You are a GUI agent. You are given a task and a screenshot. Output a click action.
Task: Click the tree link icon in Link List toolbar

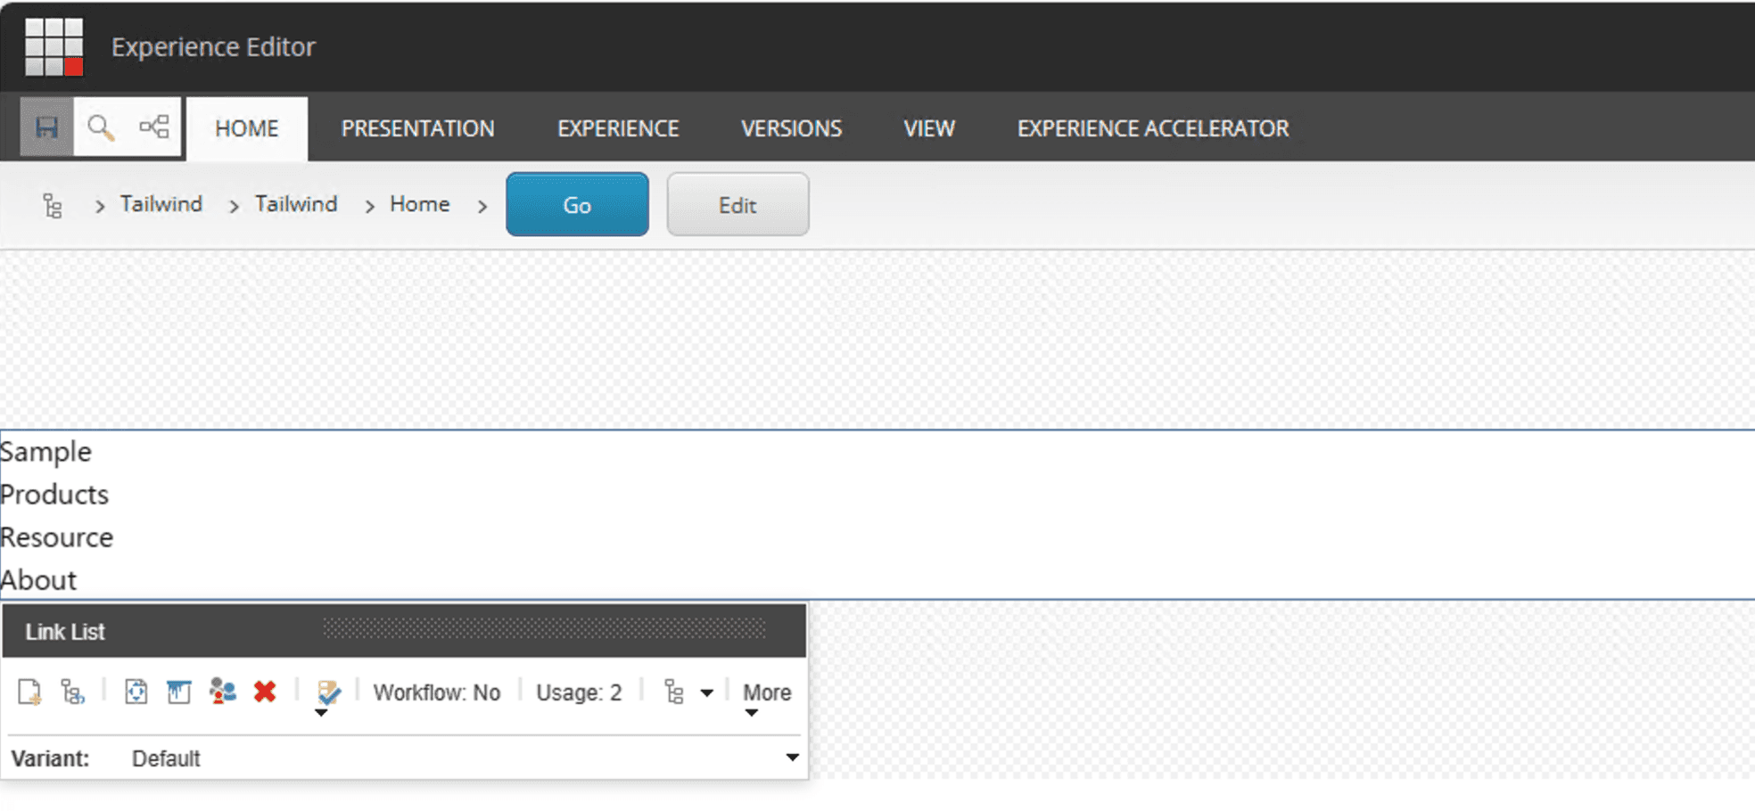click(72, 692)
